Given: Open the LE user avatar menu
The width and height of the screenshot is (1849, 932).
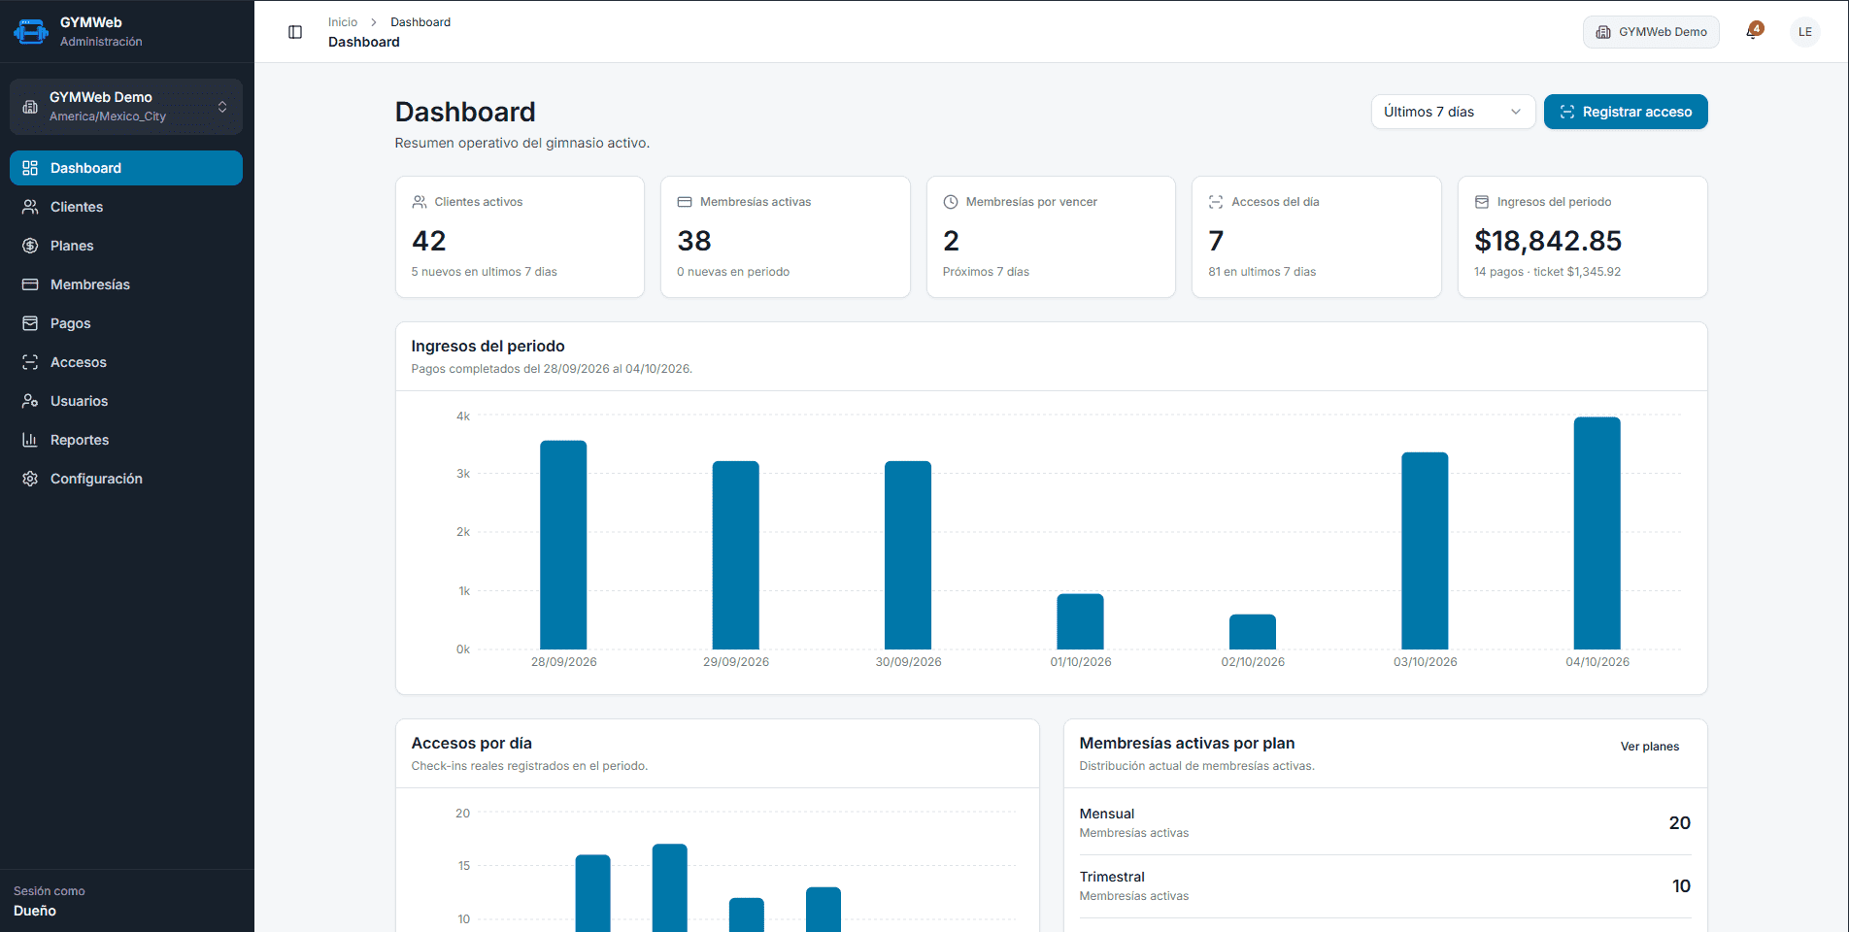Looking at the screenshot, I should (1805, 32).
